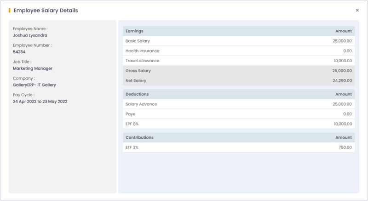Click the Earnings section header

pos(134,31)
